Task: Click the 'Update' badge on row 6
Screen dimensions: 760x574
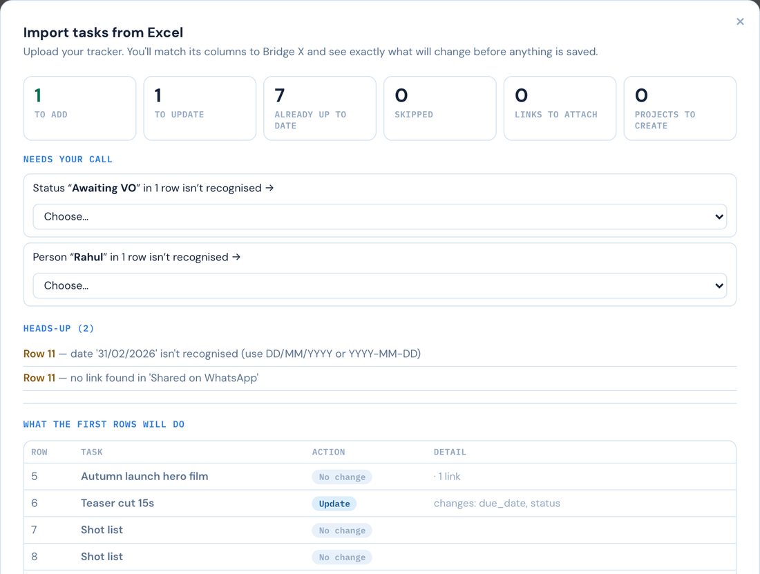Action: coord(334,504)
